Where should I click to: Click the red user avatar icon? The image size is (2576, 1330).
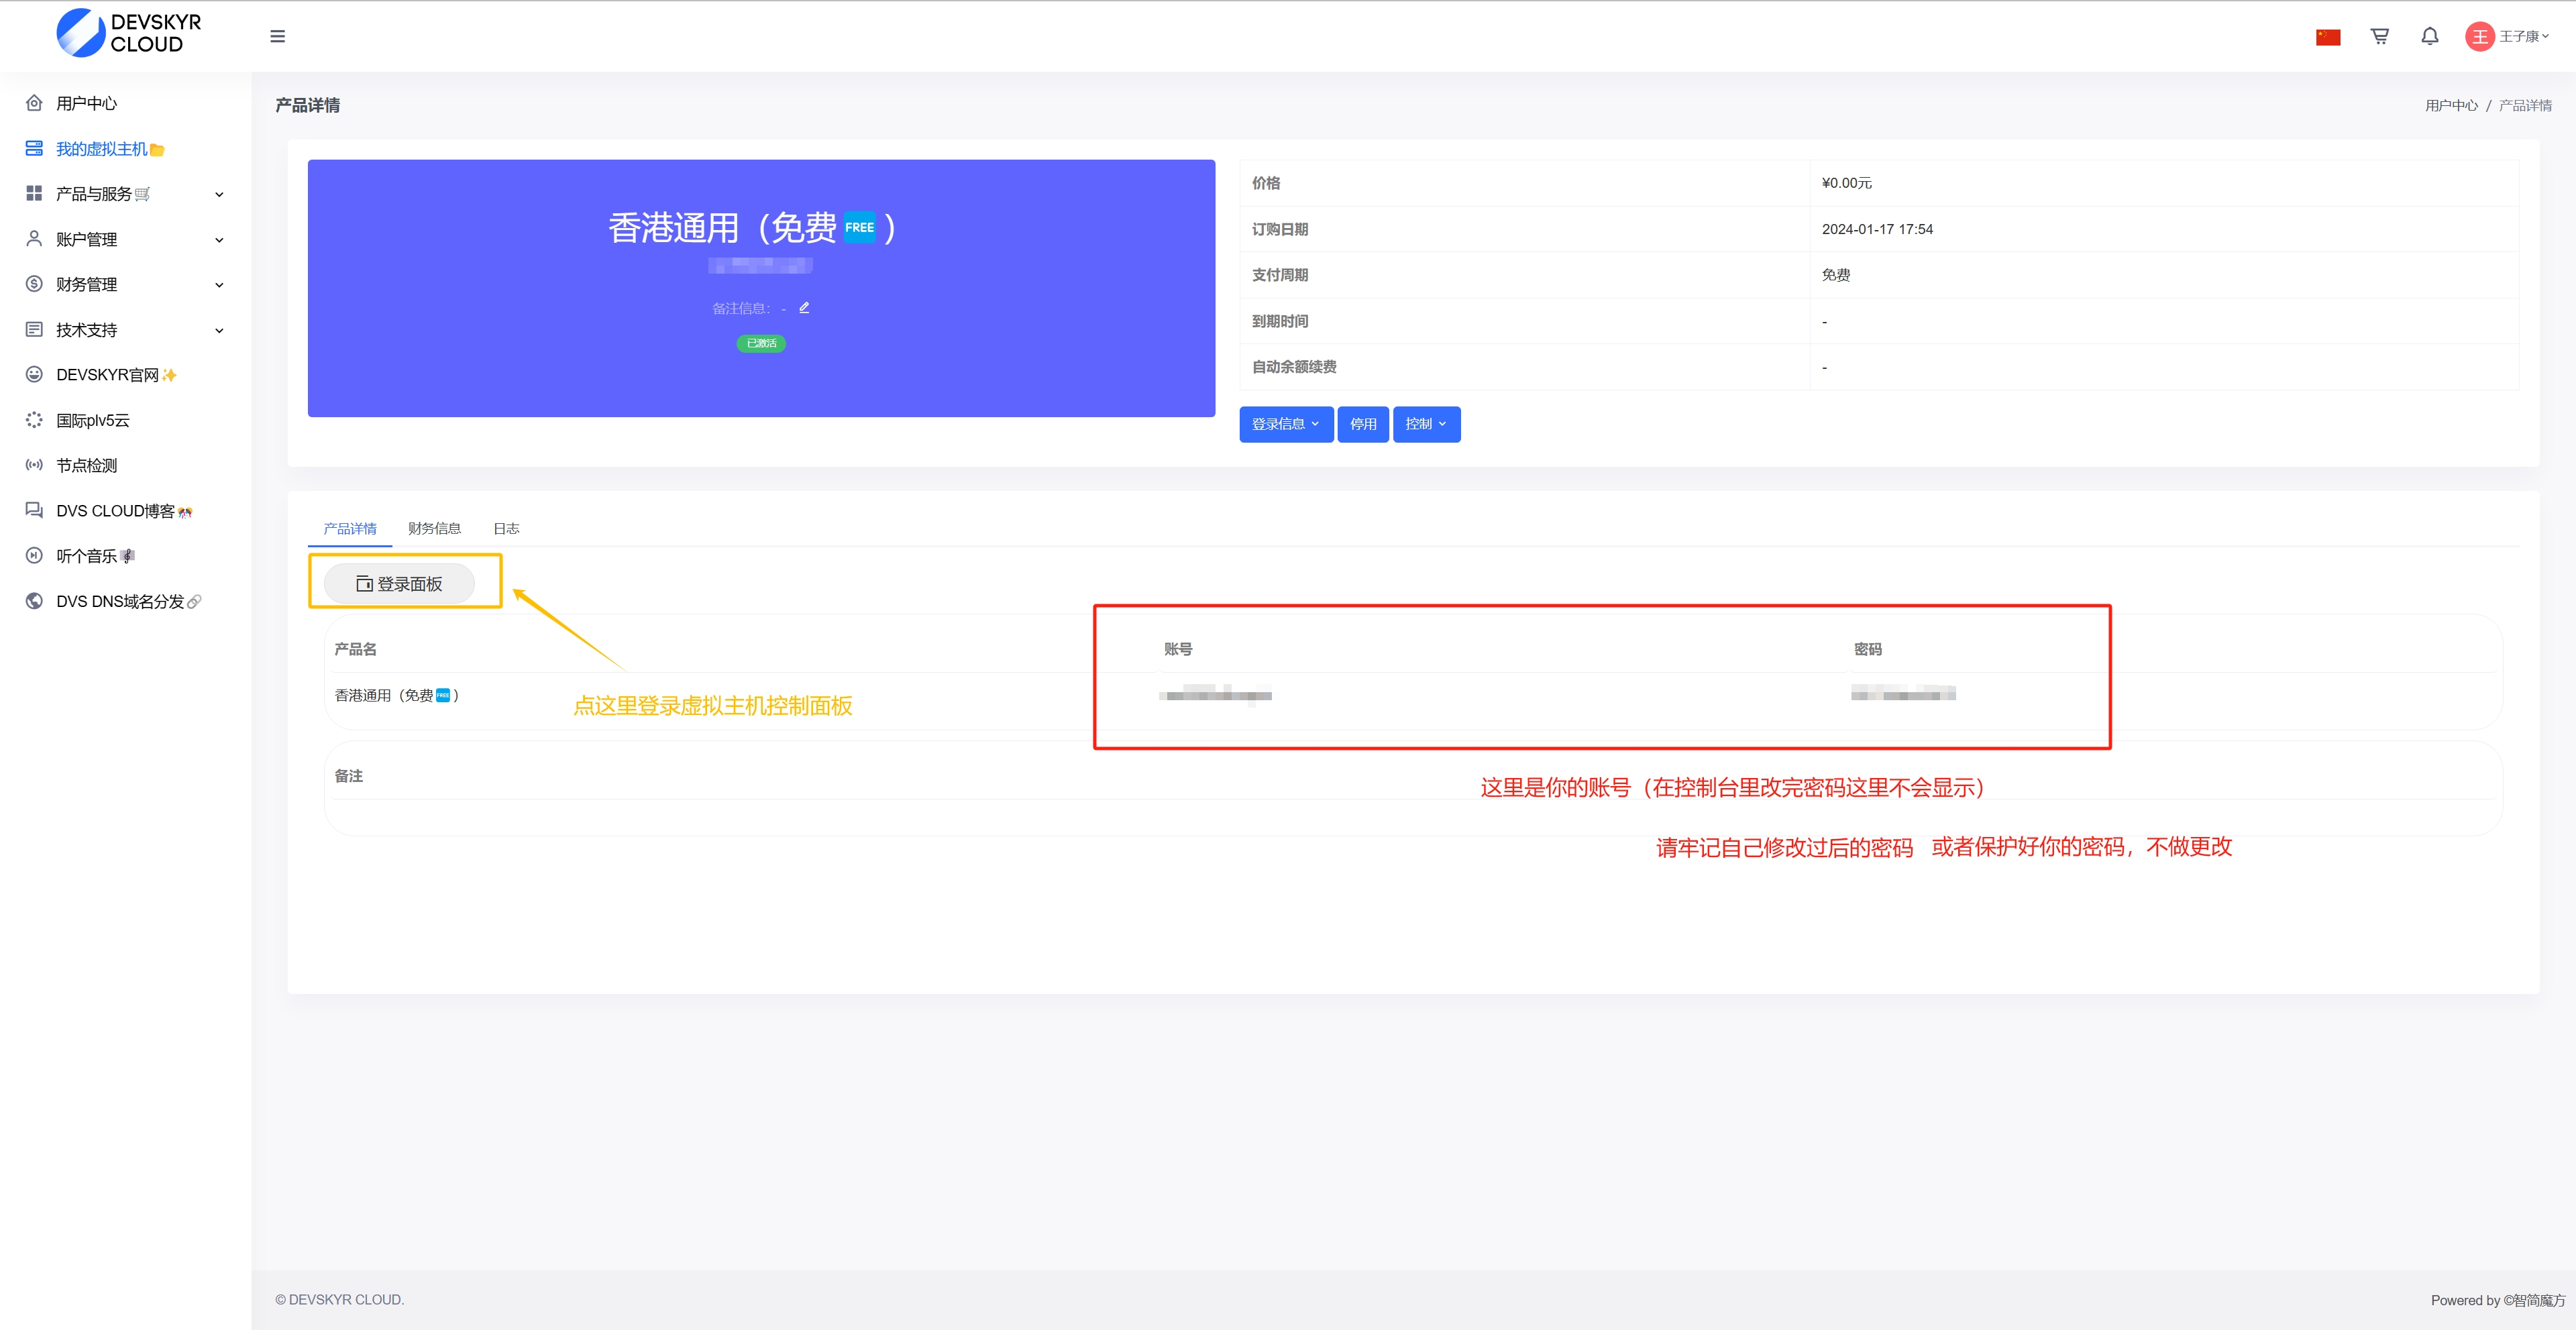click(x=2479, y=37)
